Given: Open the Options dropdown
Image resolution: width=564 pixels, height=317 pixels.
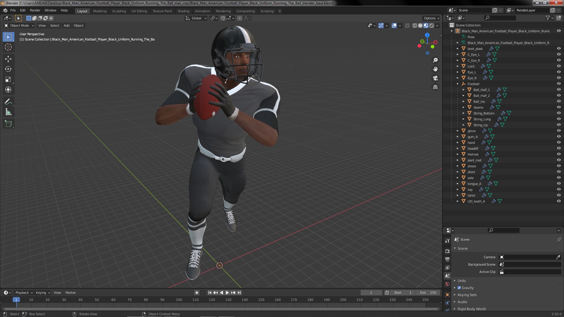Looking at the screenshot, I should click(432, 18).
